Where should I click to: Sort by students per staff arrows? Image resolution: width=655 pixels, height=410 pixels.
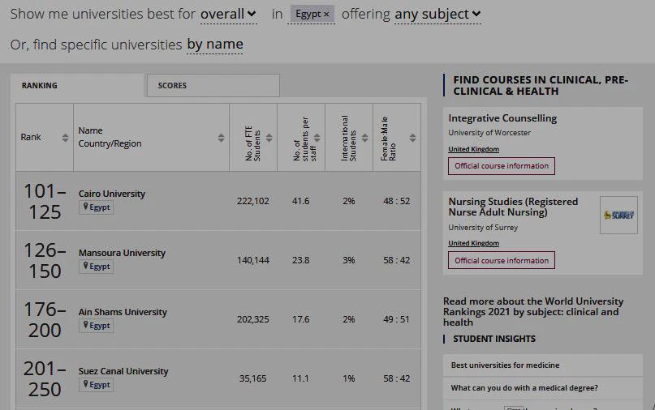tap(317, 138)
